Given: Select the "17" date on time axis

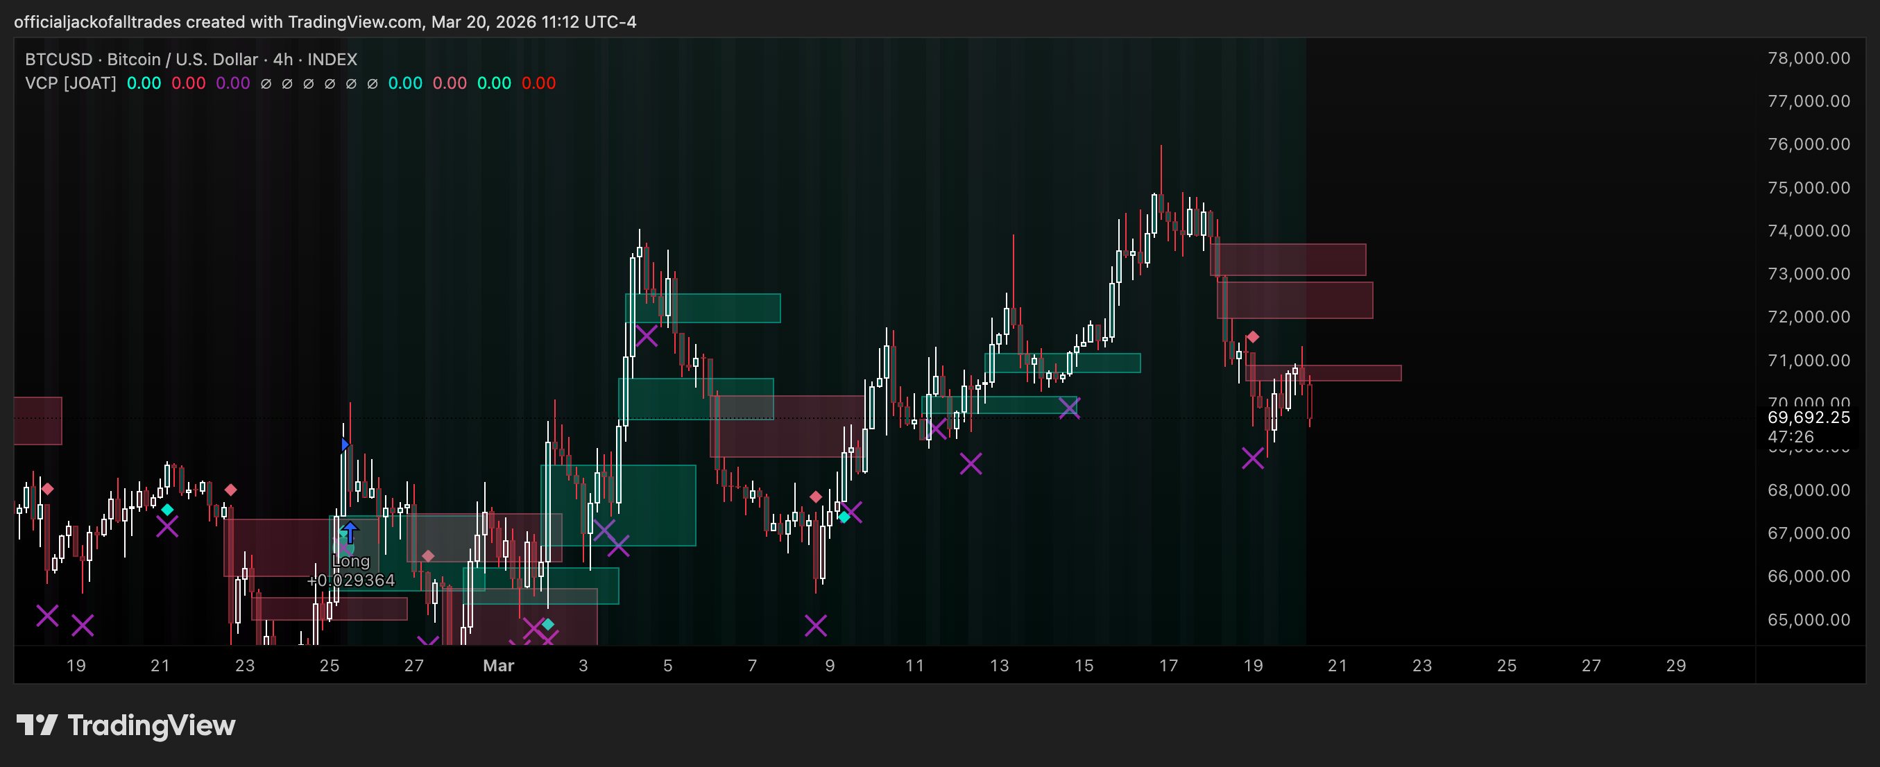Looking at the screenshot, I should pyautogui.click(x=1168, y=666).
